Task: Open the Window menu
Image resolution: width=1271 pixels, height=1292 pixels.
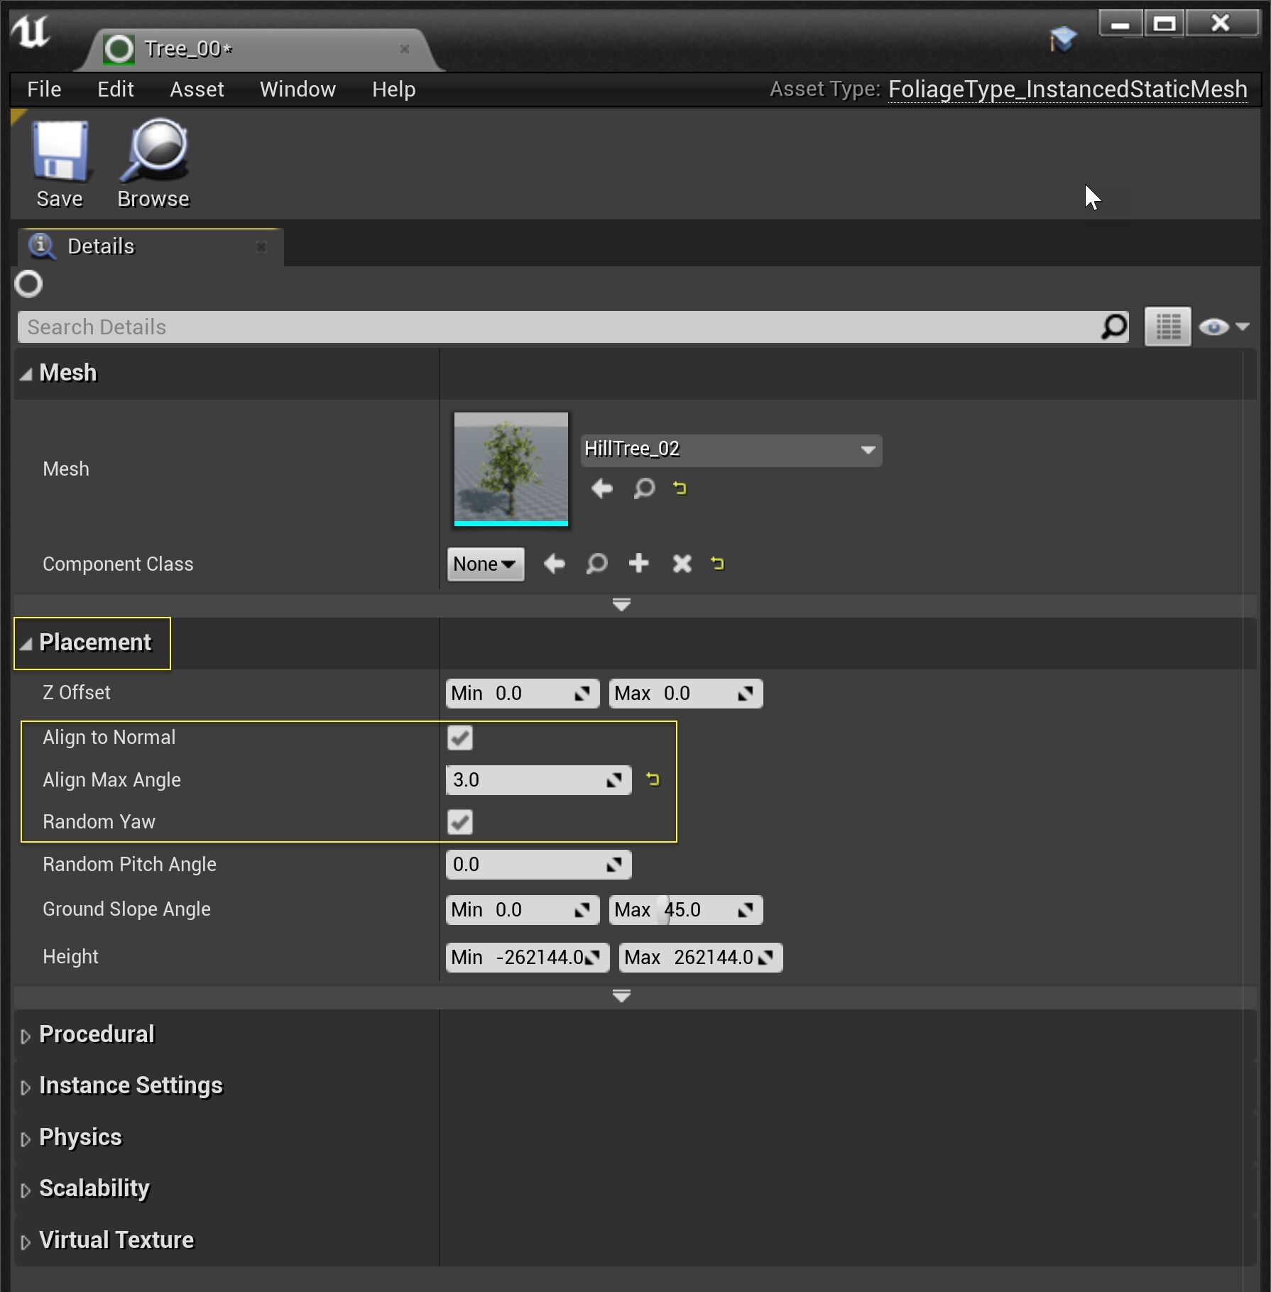Action: click(x=298, y=89)
